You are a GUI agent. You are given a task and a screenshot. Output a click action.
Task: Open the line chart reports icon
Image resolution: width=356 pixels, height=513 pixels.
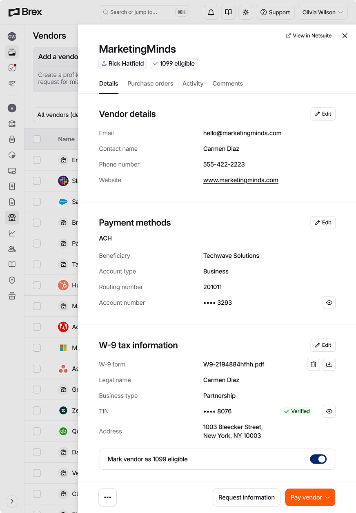coord(12,233)
